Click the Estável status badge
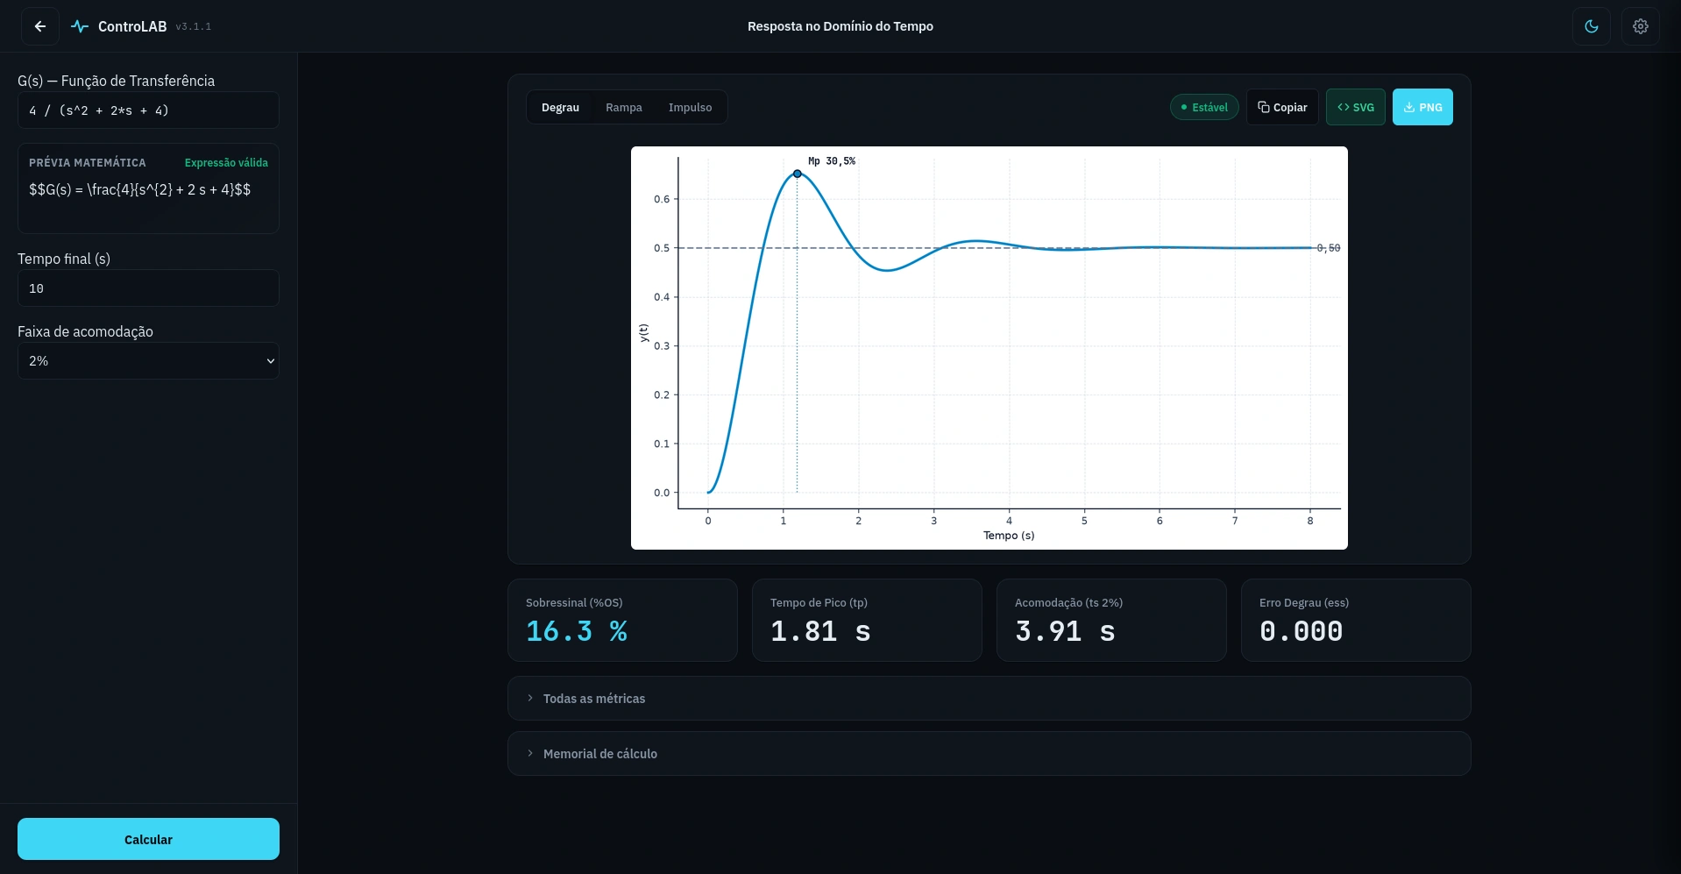Image resolution: width=1681 pixels, height=874 pixels. 1204,107
